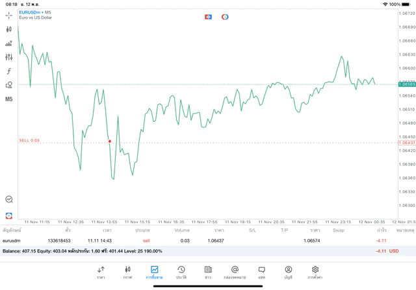This screenshot has height=290, width=416.
Task: Open chart type candlestick icon
Action: pyautogui.click(x=9, y=29)
